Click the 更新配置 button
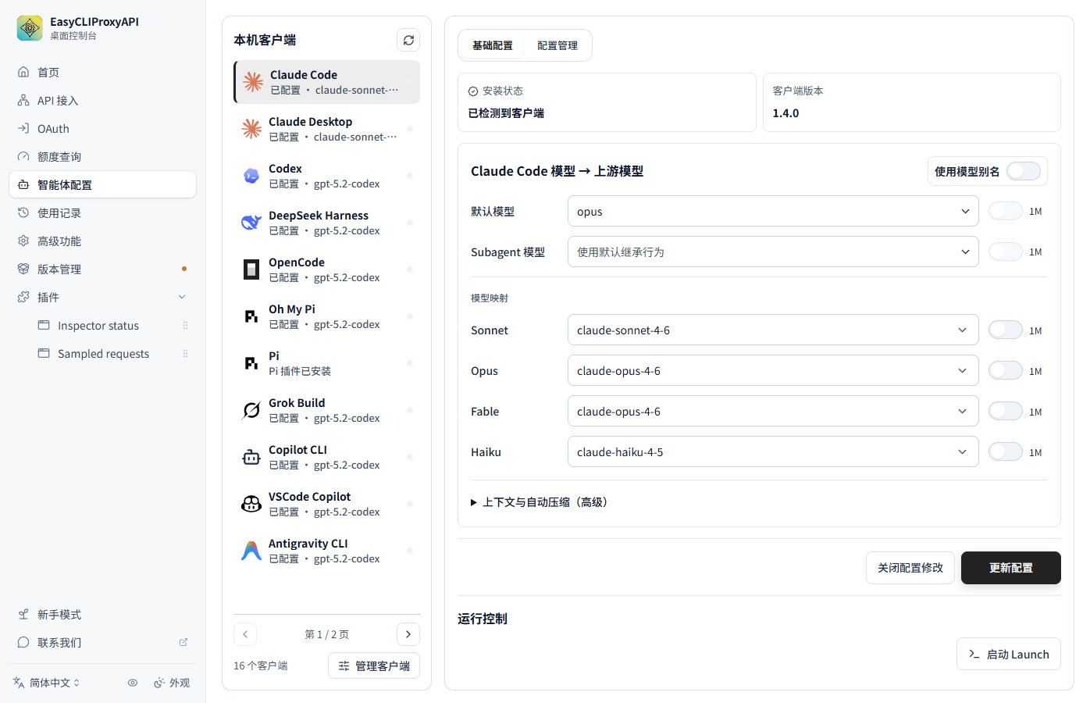Viewport: 1090px width, 703px height. [x=1011, y=568]
